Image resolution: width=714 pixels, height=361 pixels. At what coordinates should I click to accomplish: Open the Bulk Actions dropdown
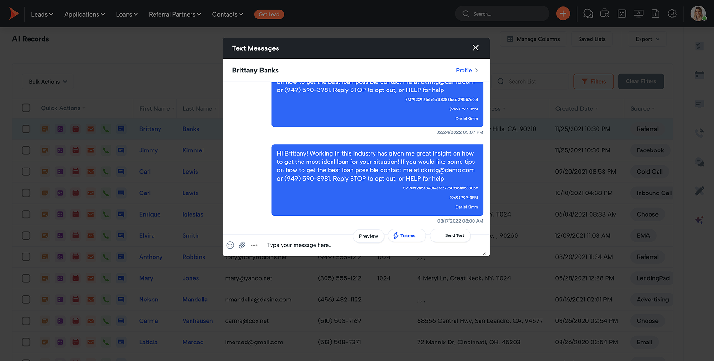click(x=48, y=82)
